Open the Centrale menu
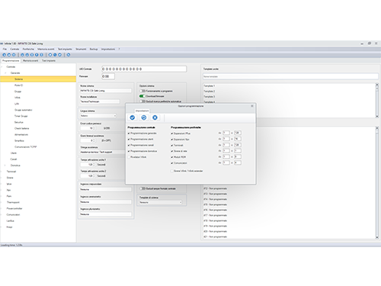381x286 pixels. tap(14, 49)
